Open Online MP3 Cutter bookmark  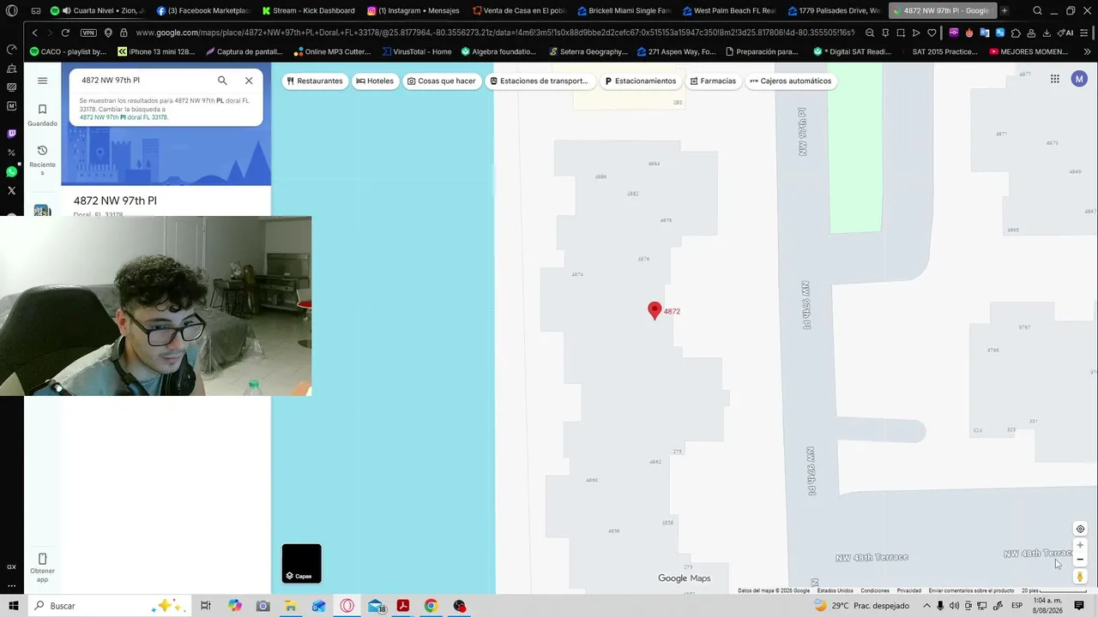point(333,51)
